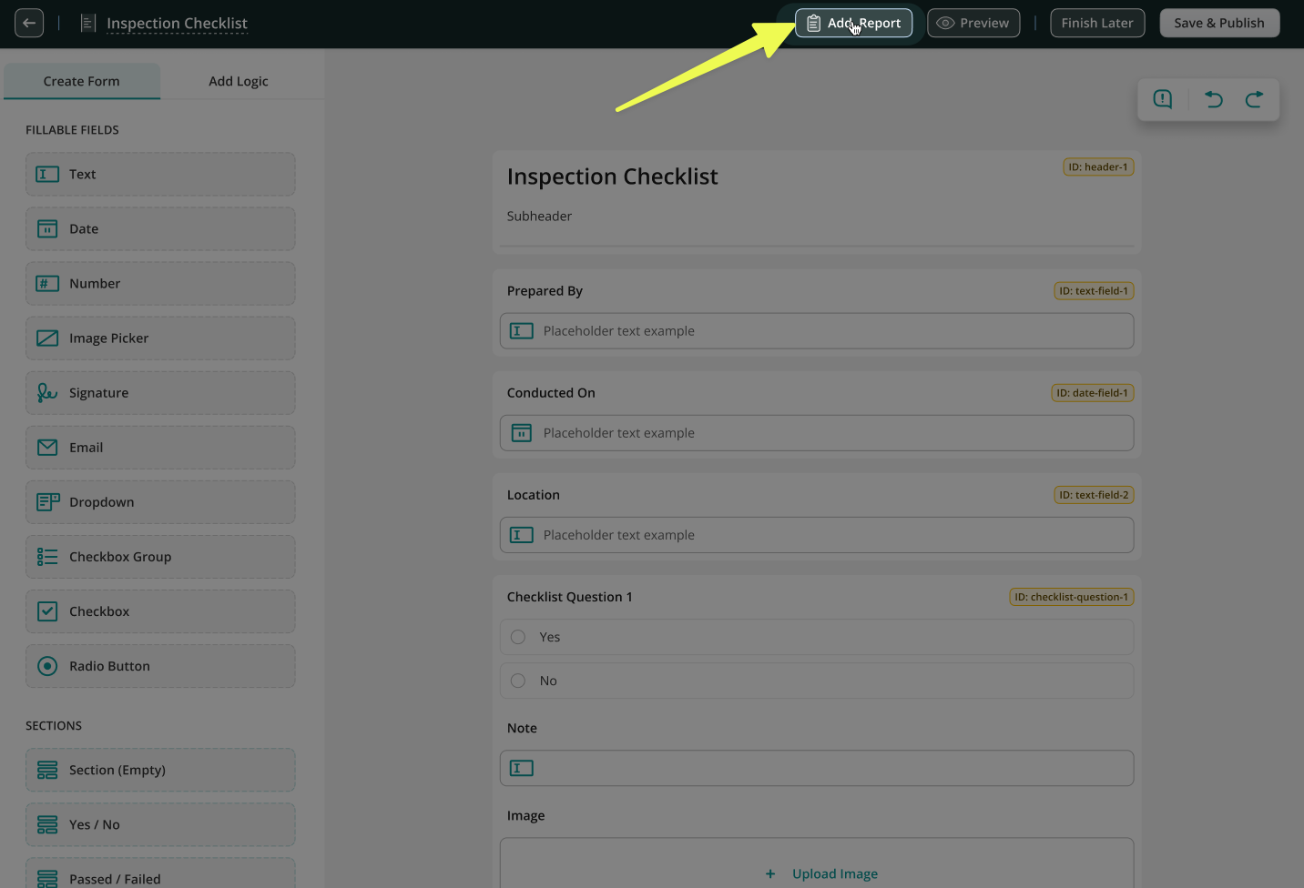Choose the Email field icon
1304x888 pixels.
point(47,448)
